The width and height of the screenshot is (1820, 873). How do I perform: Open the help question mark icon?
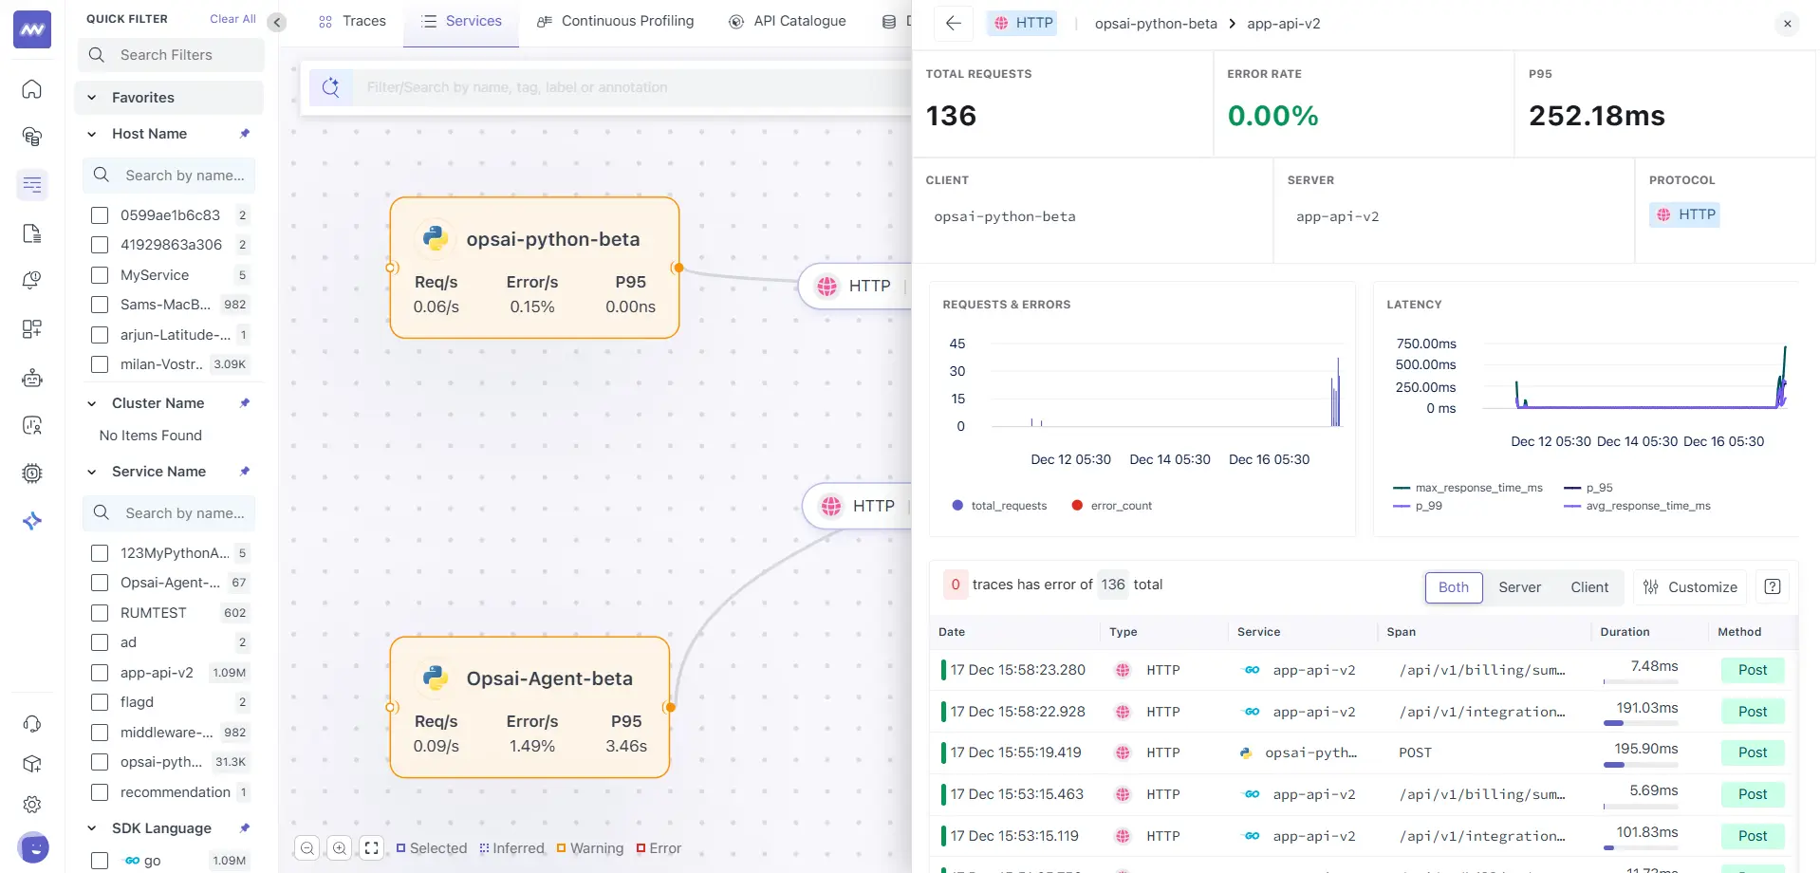pos(1772,587)
